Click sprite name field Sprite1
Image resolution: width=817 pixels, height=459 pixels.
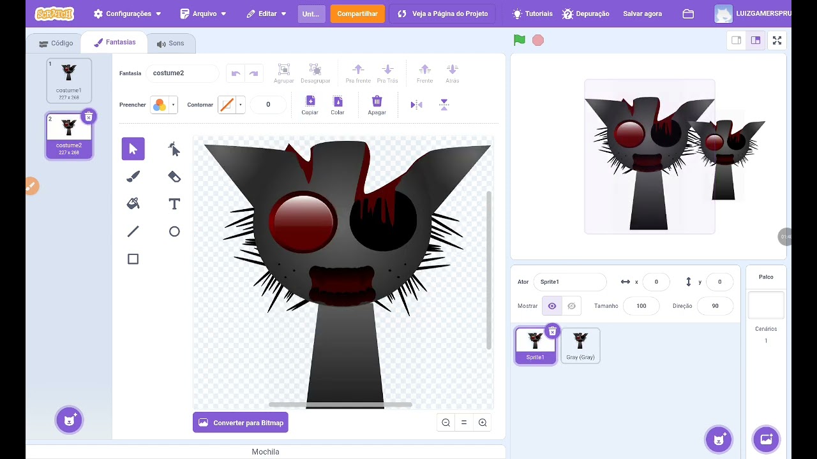pos(570,282)
